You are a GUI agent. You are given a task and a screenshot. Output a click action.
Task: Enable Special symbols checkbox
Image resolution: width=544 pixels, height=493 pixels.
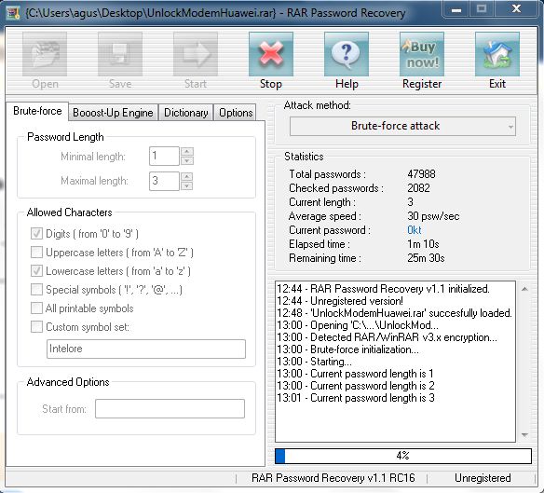(36, 290)
